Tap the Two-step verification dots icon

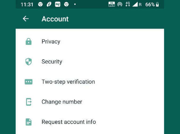pyautogui.click(x=29, y=82)
